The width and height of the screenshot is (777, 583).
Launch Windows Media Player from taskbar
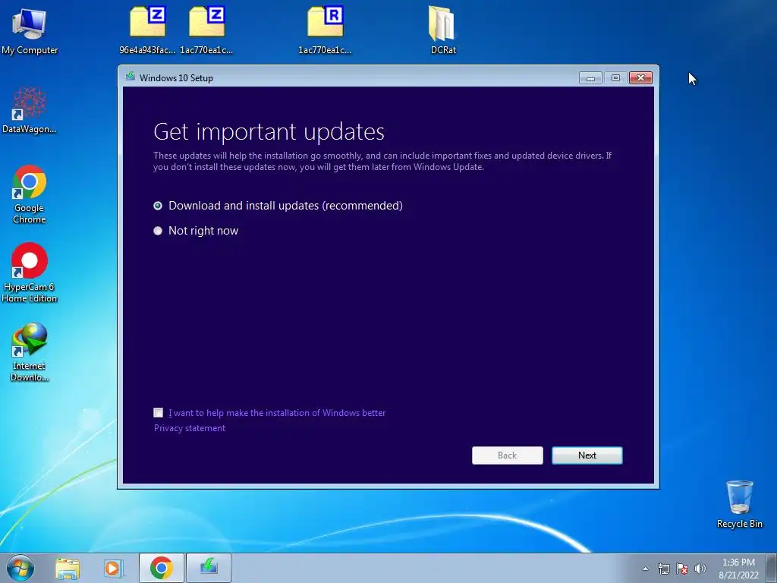(113, 569)
